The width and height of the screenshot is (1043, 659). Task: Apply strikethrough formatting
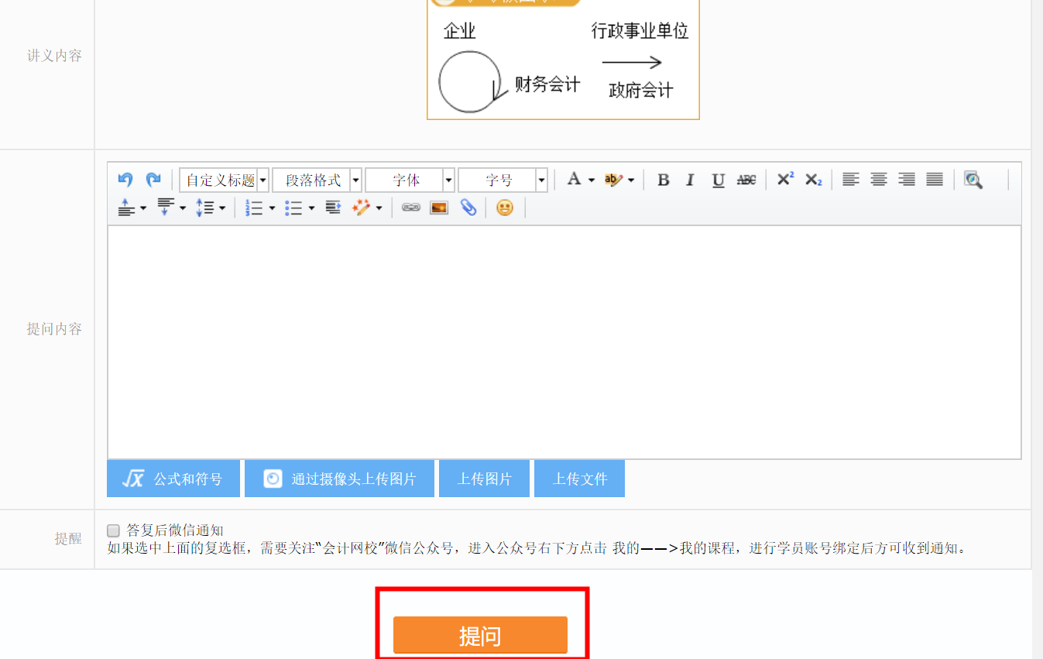point(746,180)
